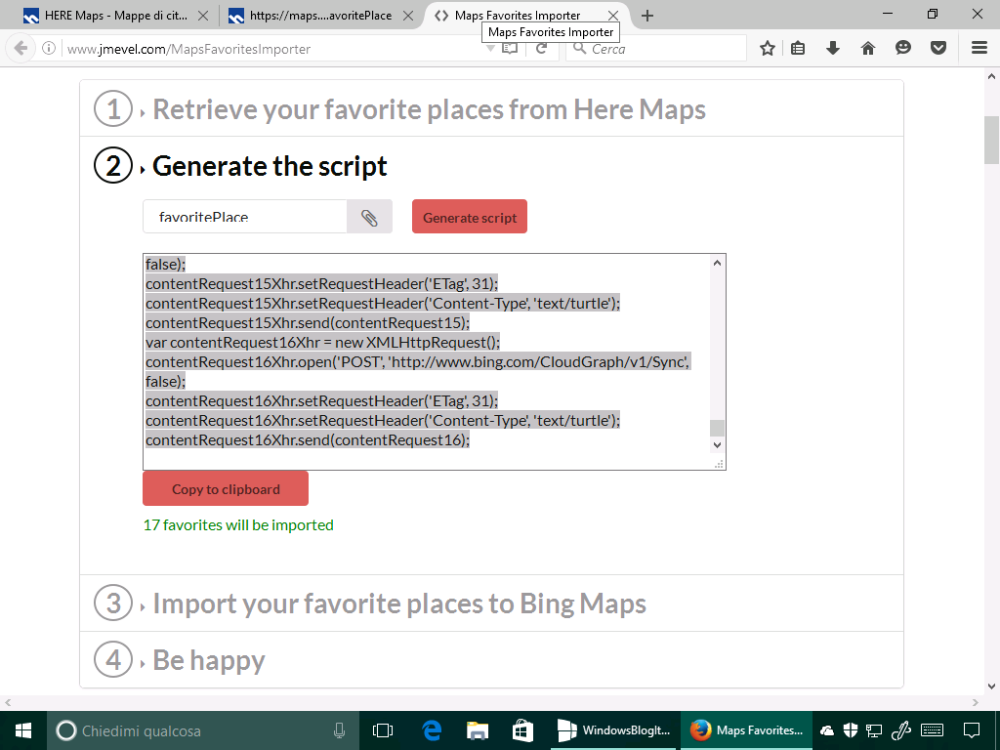This screenshot has height=750, width=1000.
Task: Open reader view icon in address bar
Action: tap(510, 49)
